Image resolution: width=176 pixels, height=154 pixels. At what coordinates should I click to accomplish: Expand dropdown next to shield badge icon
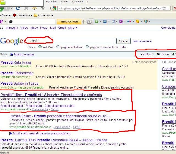149,22
